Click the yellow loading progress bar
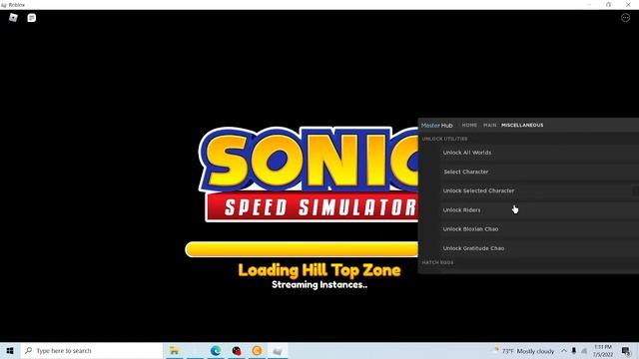 (302, 249)
